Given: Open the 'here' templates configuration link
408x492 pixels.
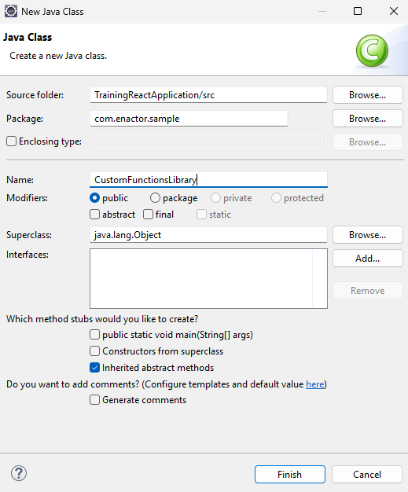Looking at the screenshot, I should point(314,384).
